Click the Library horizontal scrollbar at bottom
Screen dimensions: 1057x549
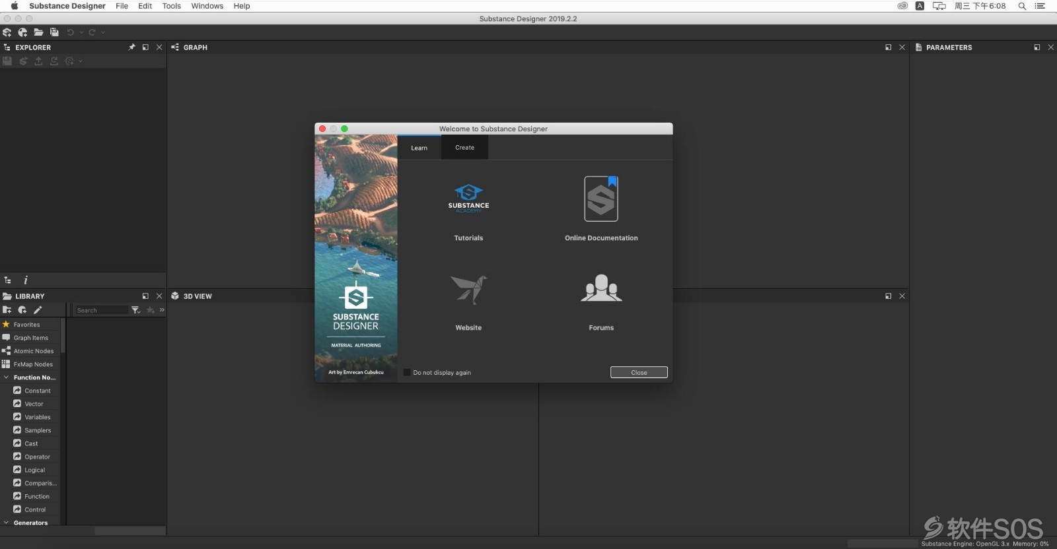tap(130, 531)
